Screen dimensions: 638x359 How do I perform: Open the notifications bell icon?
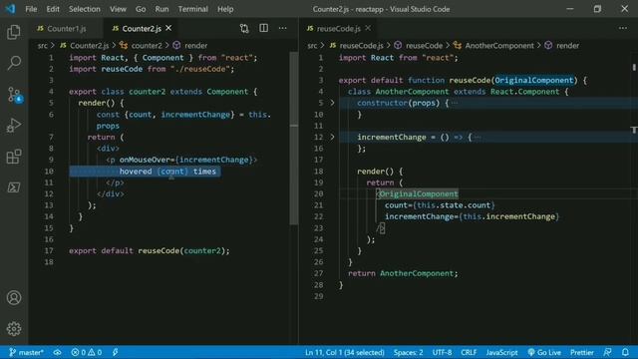[625, 352]
